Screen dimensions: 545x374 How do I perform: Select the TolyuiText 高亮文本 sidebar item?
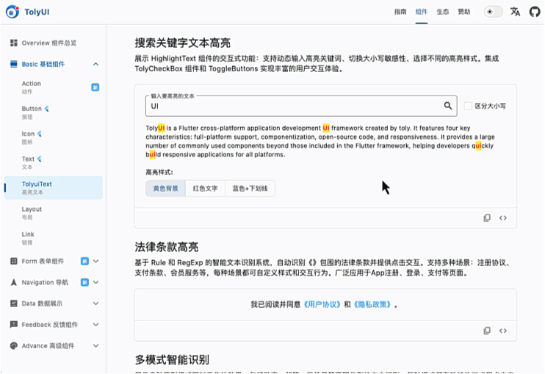54,187
